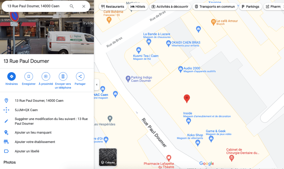Save the place with Enregistrer icon

[29, 76]
